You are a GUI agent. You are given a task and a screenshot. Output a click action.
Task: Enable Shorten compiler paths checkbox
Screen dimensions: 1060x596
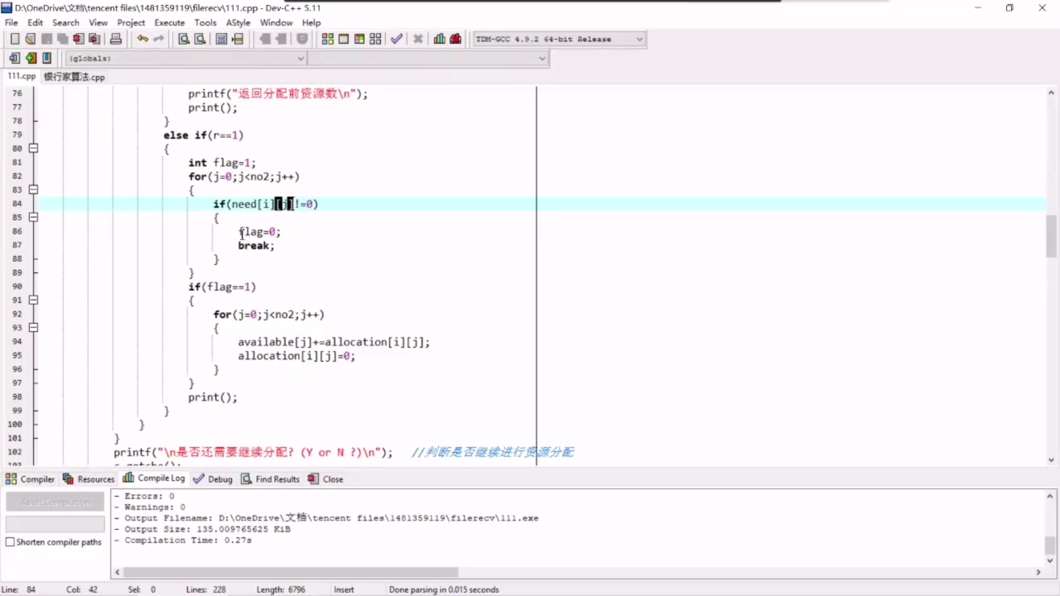10,542
